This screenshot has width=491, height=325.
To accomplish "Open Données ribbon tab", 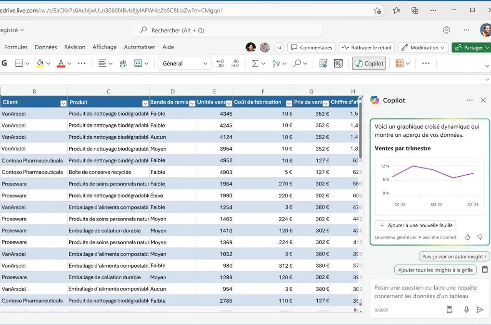I will pos(46,47).
